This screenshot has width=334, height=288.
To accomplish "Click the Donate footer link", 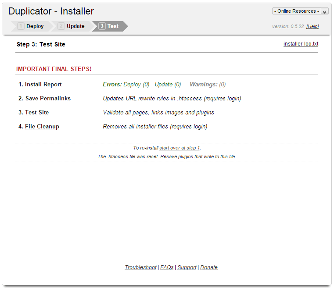I will point(209,267).
